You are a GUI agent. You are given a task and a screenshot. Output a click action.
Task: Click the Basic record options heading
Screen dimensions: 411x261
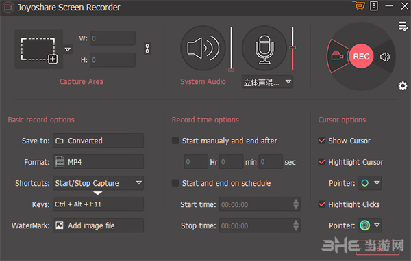coord(41,120)
